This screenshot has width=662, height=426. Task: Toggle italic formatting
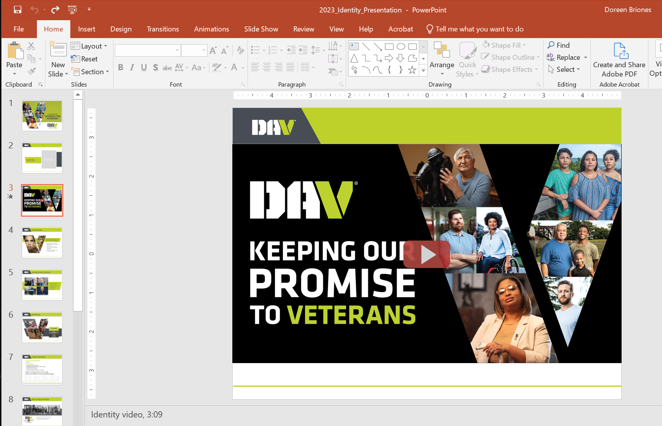click(132, 67)
